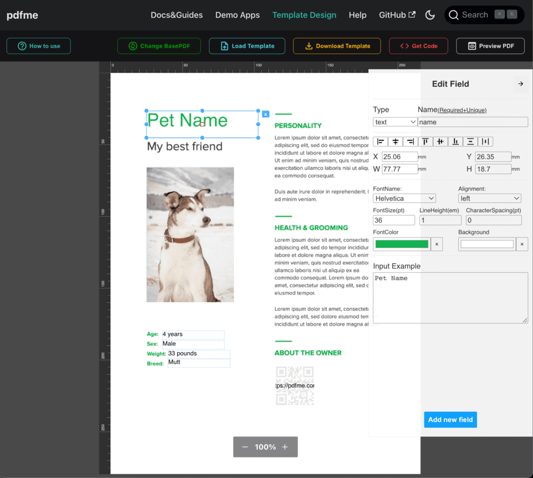
Task: Select the align right icon
Action: pyautogui.click(x=410, y=141)
